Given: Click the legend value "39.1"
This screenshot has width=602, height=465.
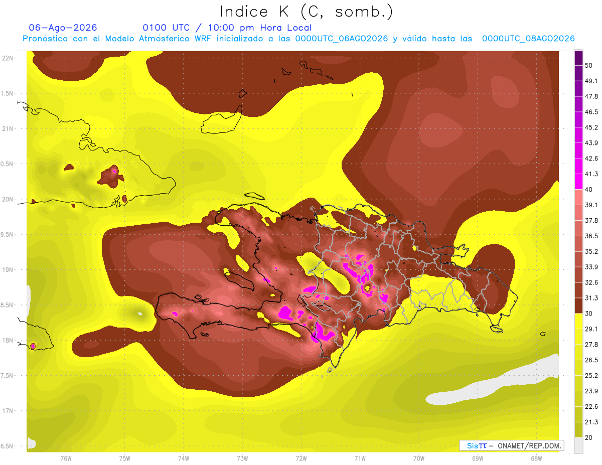Looking at the screenshot, I should [592, 205].
